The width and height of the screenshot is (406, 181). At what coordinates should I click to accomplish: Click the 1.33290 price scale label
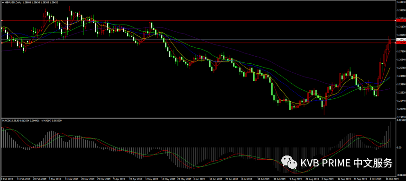click(401, 10)
